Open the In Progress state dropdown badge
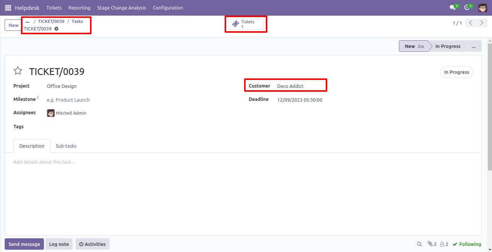The width and height of the screenshot is (492, 252). 457,72
